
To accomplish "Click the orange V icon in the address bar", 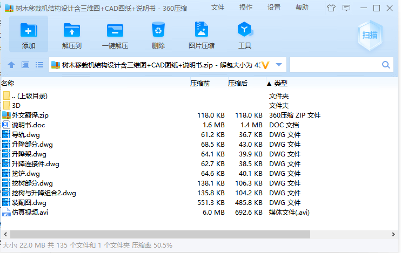I will point(266,65).
